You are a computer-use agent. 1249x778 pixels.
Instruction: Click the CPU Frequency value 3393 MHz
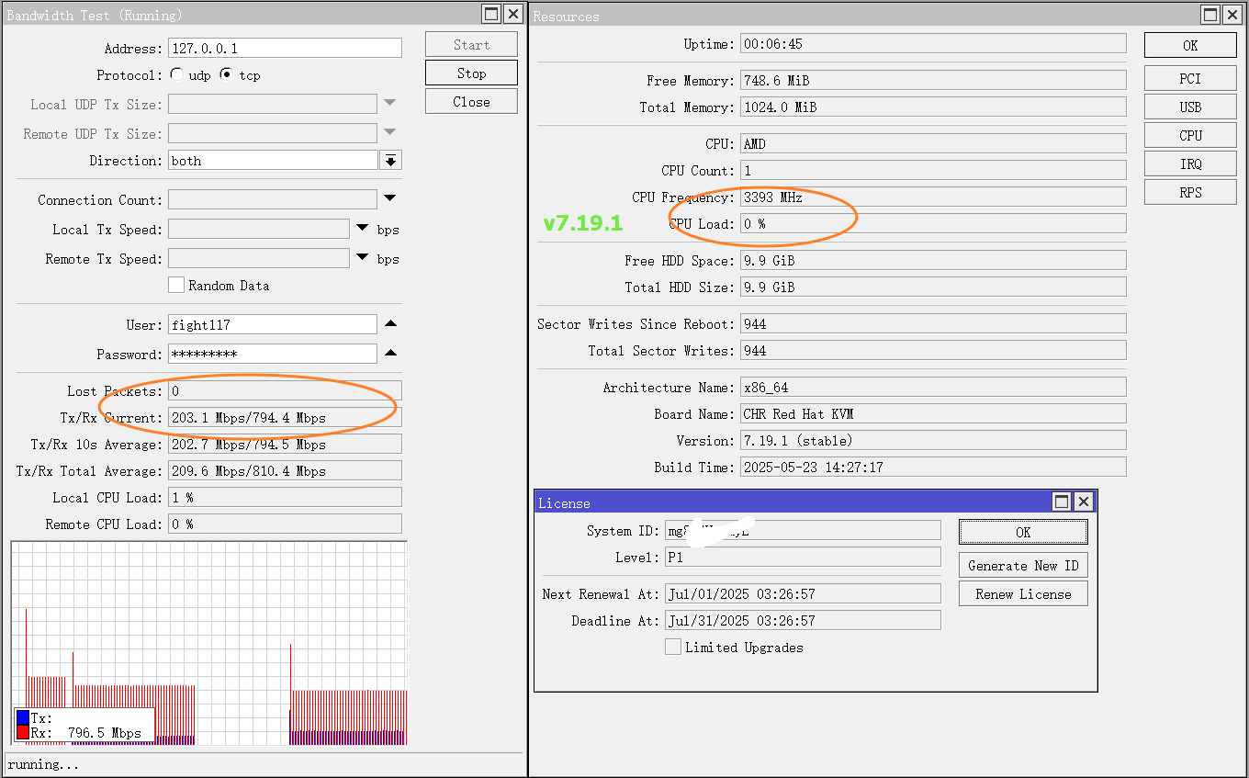933,197
